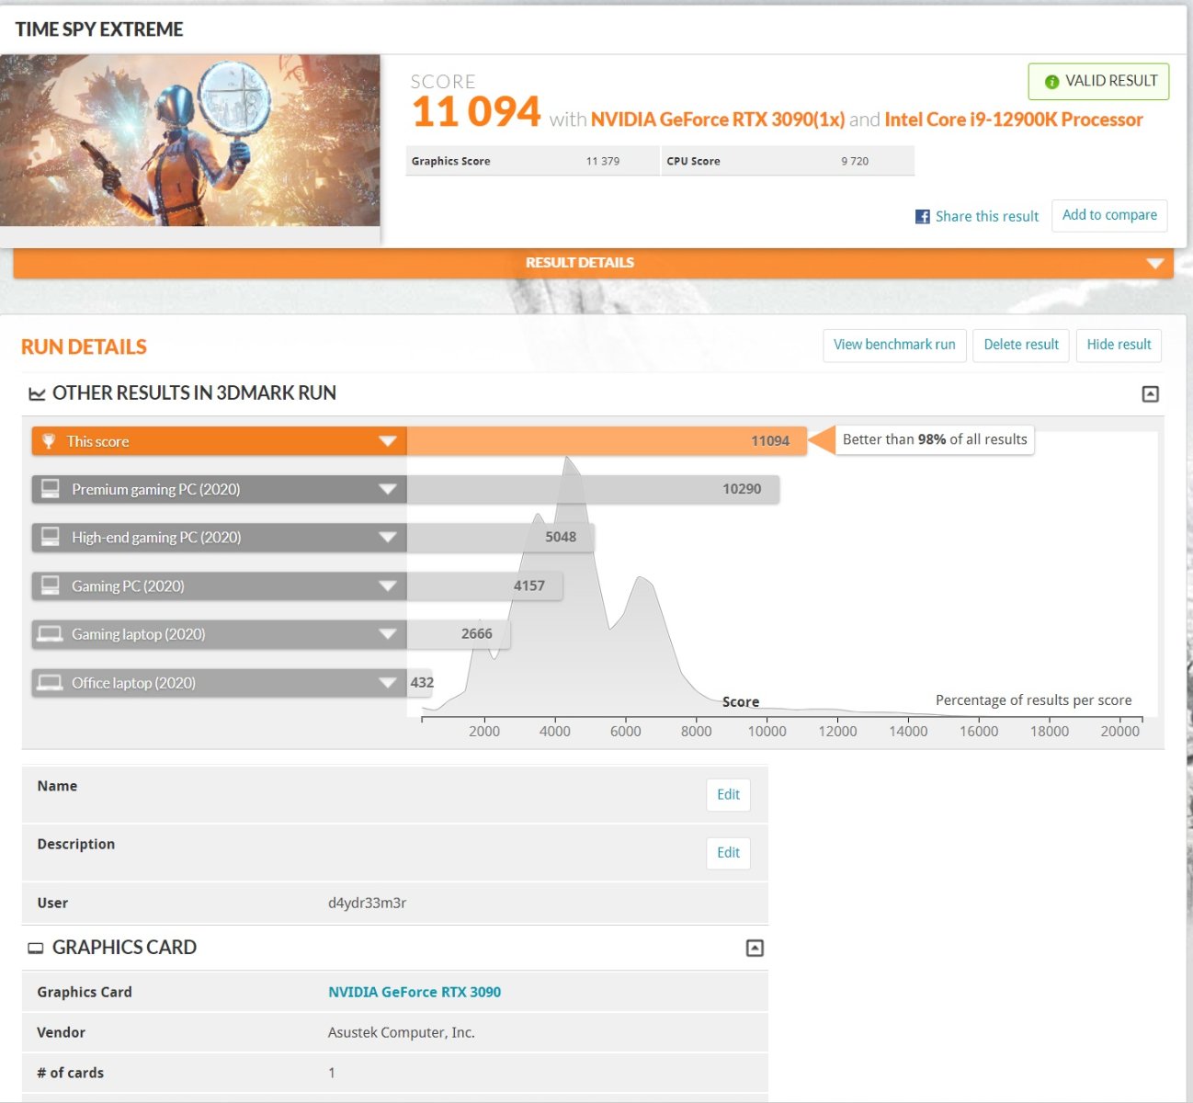
Task: Click the Gaming PC (2020) desktop icon
Action: tap(51, 586)
